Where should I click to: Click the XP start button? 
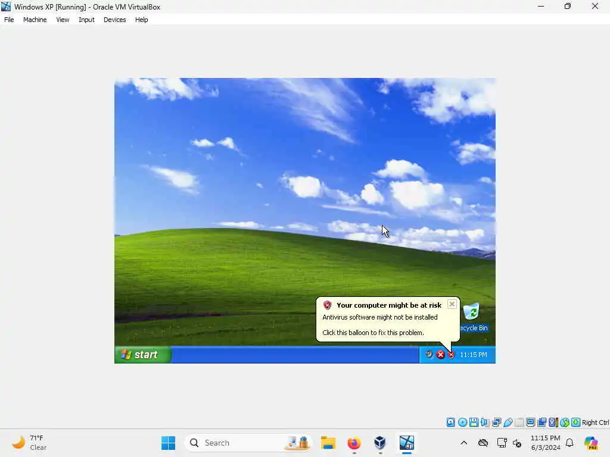coord(143,355)
